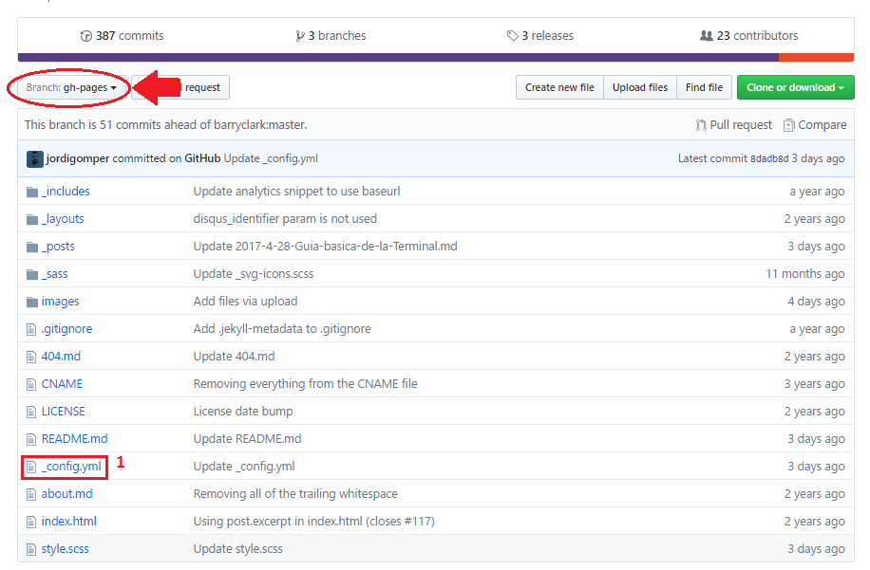Click the _sass folder icon
Image resolution: width=870 pixels, height=570 pixels.
point(32,275)
